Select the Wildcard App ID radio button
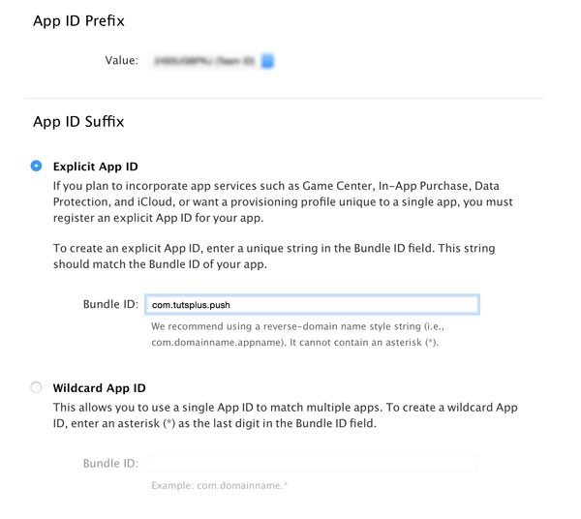This screenshot has height=519, width=581. pyautogui.click(x=37, y=387)
